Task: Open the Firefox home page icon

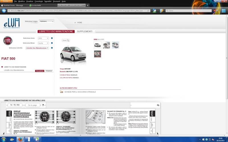Action: pos(154,11)
